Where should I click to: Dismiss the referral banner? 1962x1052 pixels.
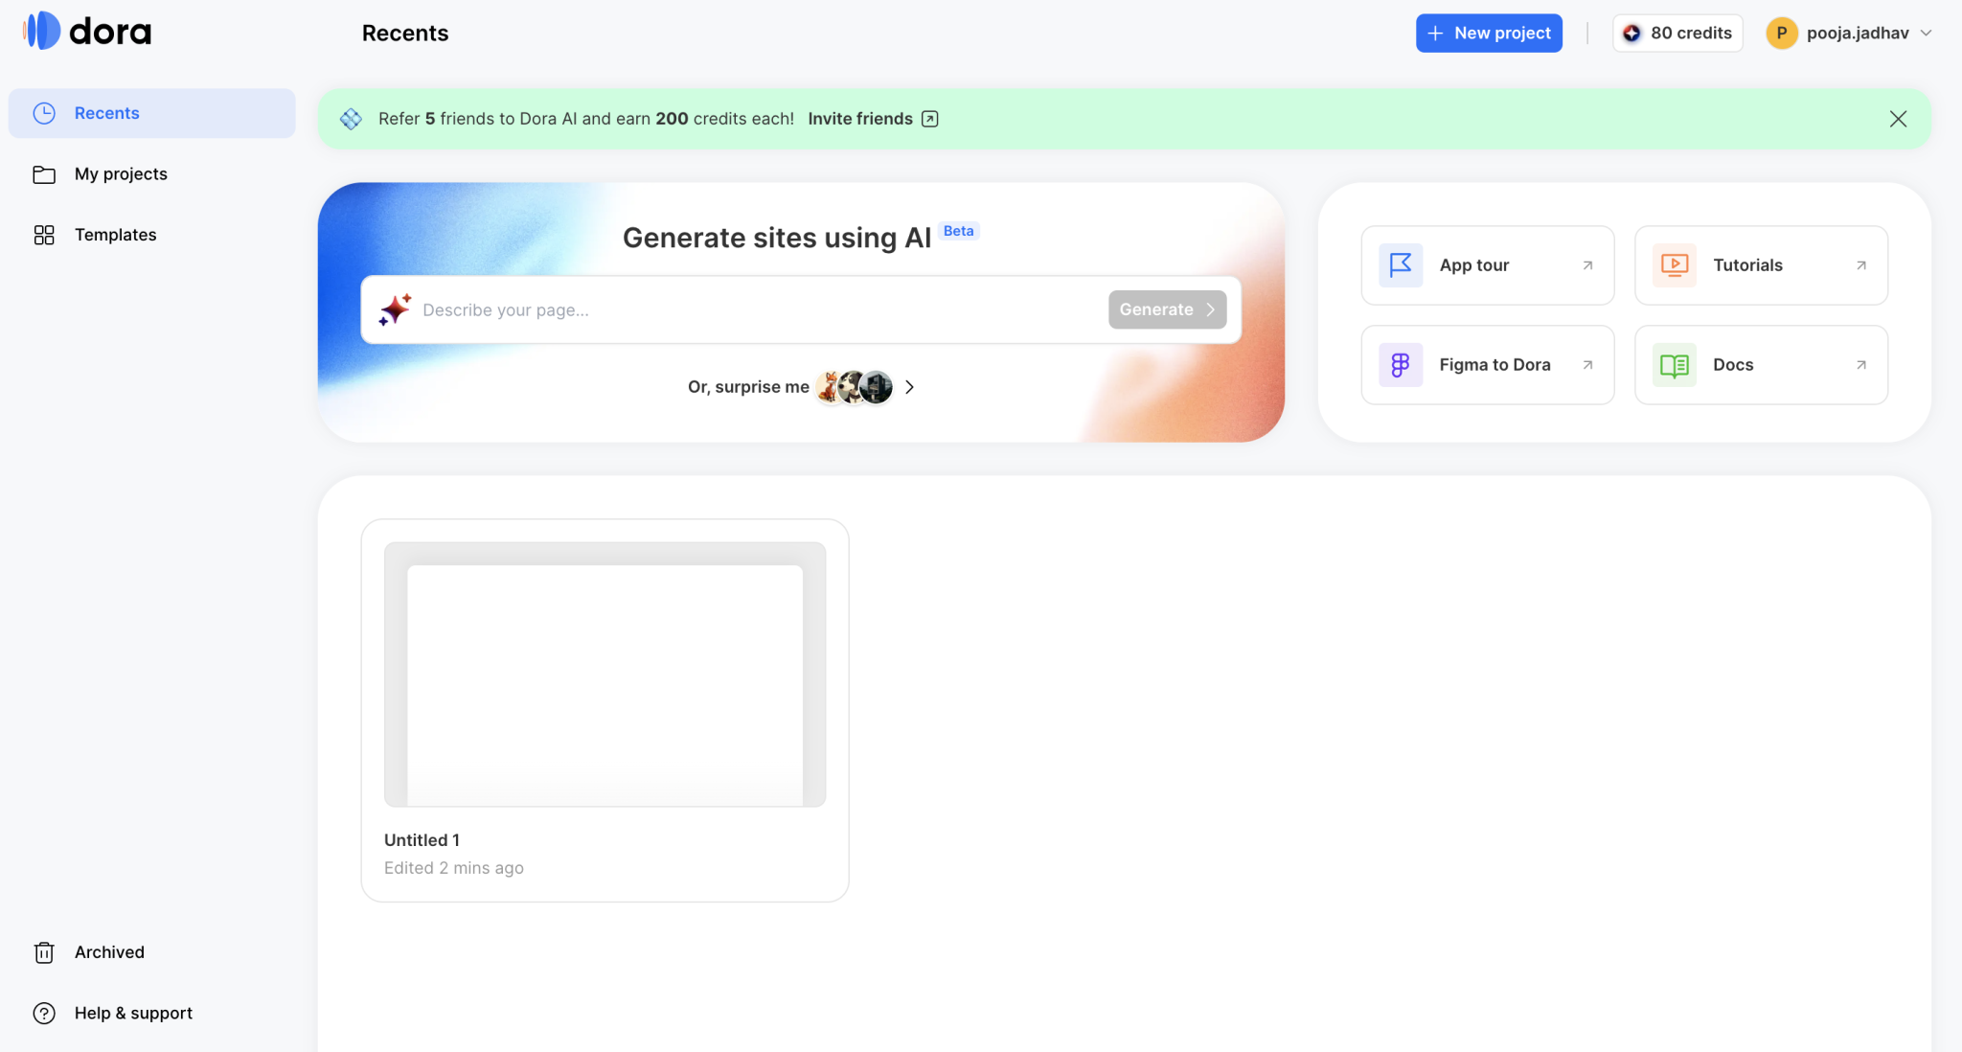pyautogui.click(x=1898, y=118)
